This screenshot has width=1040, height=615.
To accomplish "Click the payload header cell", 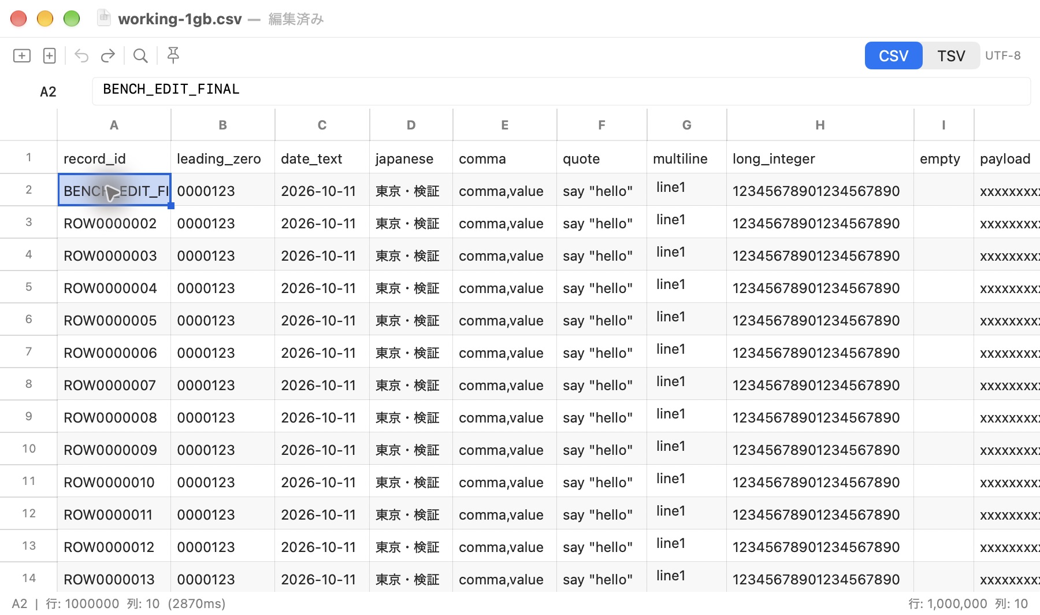I will [1006, 158].
